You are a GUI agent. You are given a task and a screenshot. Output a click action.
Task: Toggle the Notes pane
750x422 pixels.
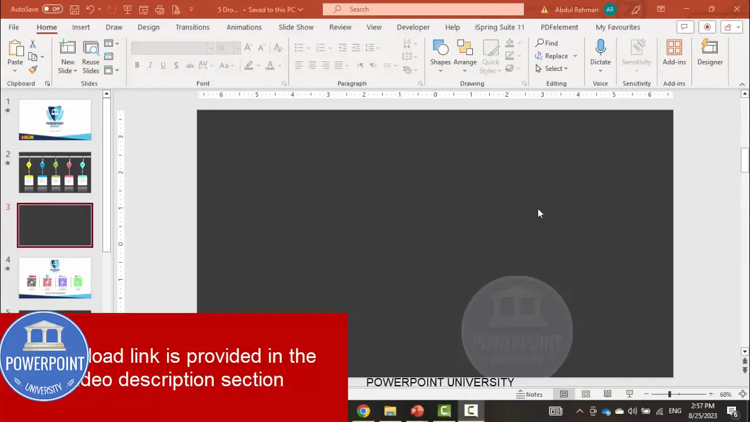pyautogui.click(x=529, y=394)
